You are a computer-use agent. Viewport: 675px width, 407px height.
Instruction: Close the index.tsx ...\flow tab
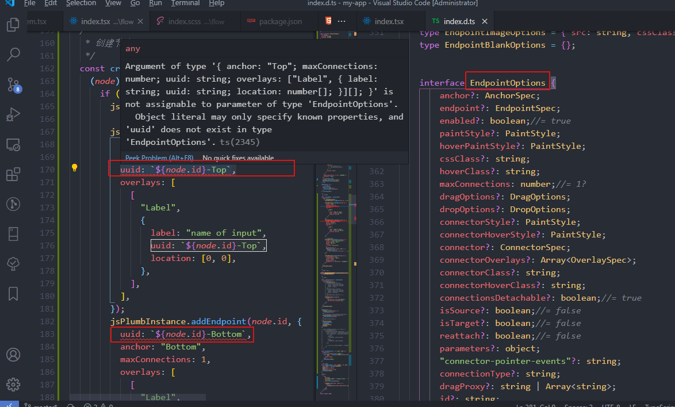click(x=140, y=21)
